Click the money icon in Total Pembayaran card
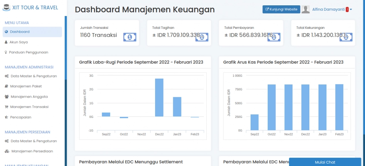The width and height of the screenshot is (365, 166). [x=274, y=37]
